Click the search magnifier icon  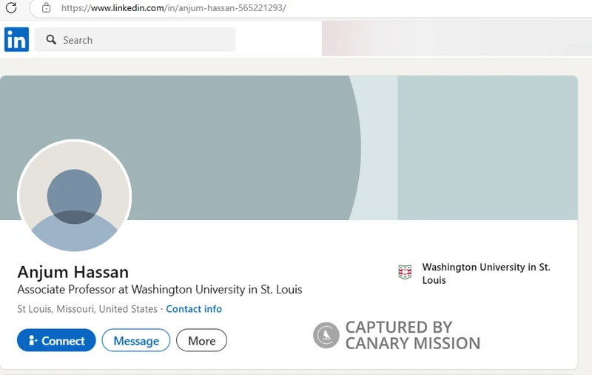point(51,40)
